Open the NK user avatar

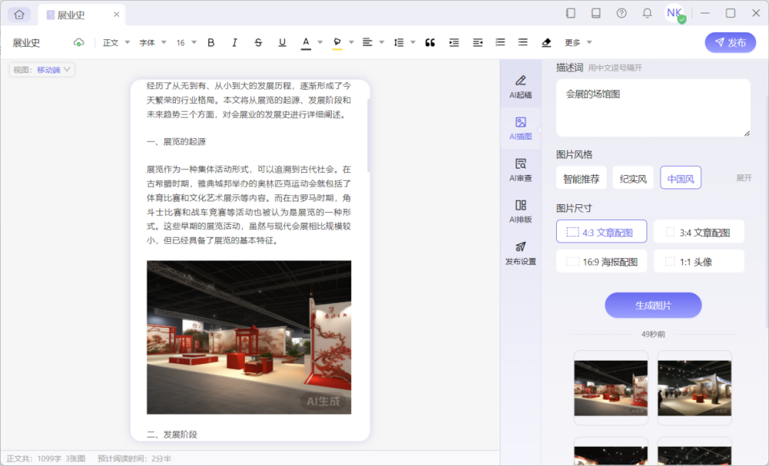pos(675,14)
